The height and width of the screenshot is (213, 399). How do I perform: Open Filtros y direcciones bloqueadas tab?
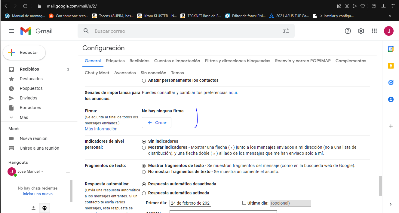[x=238, y=61]
